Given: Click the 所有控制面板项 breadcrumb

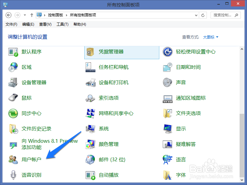Looking at the screenshot, I should point(83,15).
